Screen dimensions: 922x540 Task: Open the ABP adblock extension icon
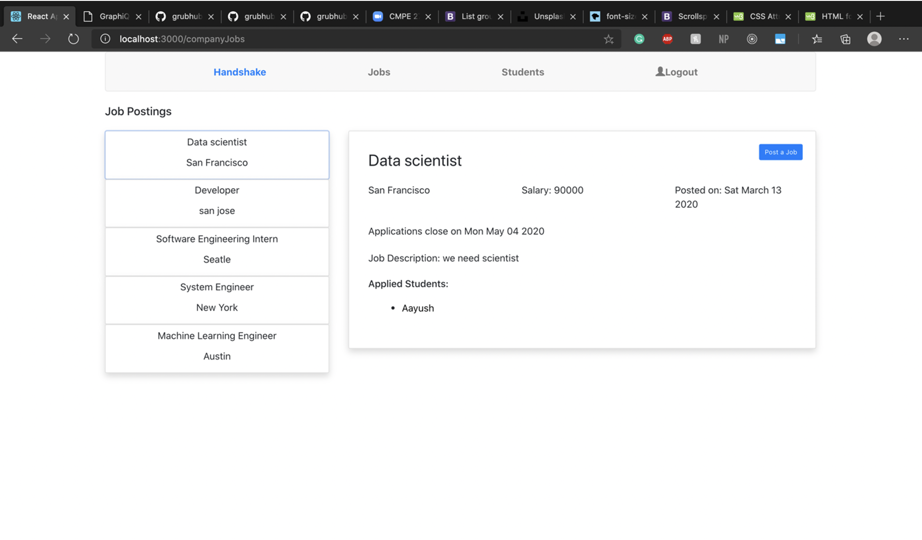(667, 39)
